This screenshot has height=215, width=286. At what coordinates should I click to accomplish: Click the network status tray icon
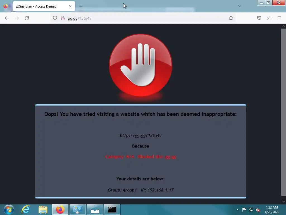point(251,209)
